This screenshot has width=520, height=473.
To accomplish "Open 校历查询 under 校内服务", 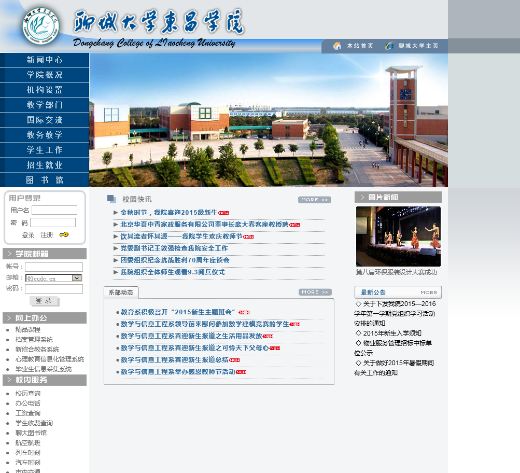I will [x=28, y=394].
